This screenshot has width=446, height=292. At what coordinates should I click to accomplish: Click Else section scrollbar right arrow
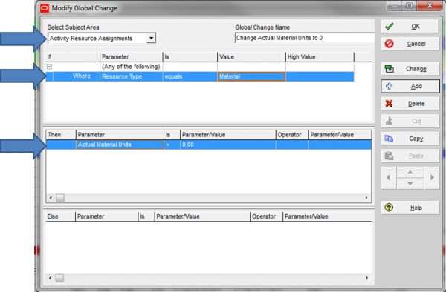click(x=366, y=278)
